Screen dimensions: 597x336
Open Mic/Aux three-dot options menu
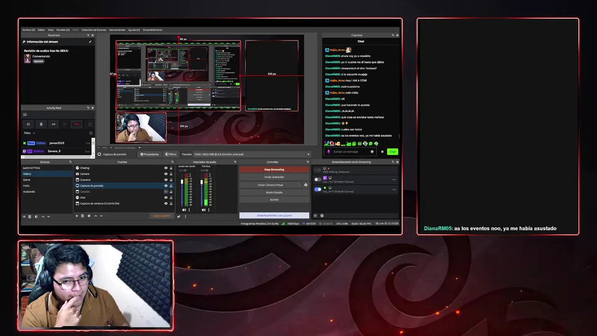208,210
